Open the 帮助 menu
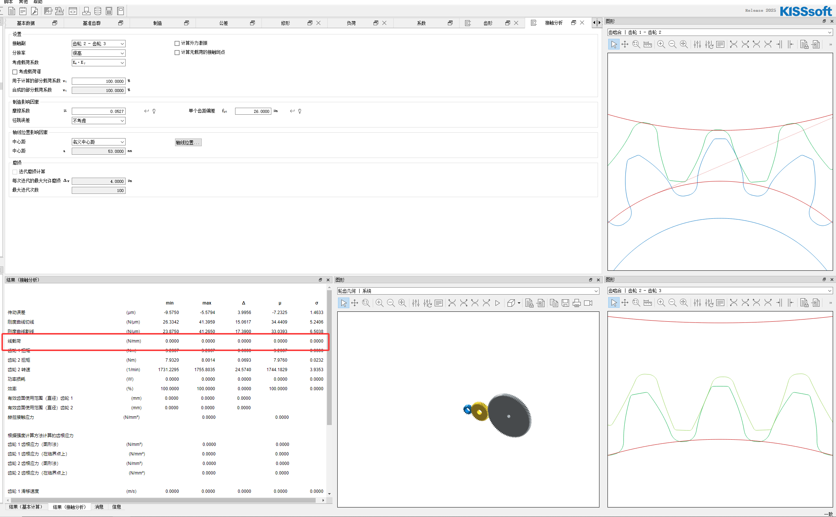The height and width of the screenshot is (517, 836). [38, 2]
